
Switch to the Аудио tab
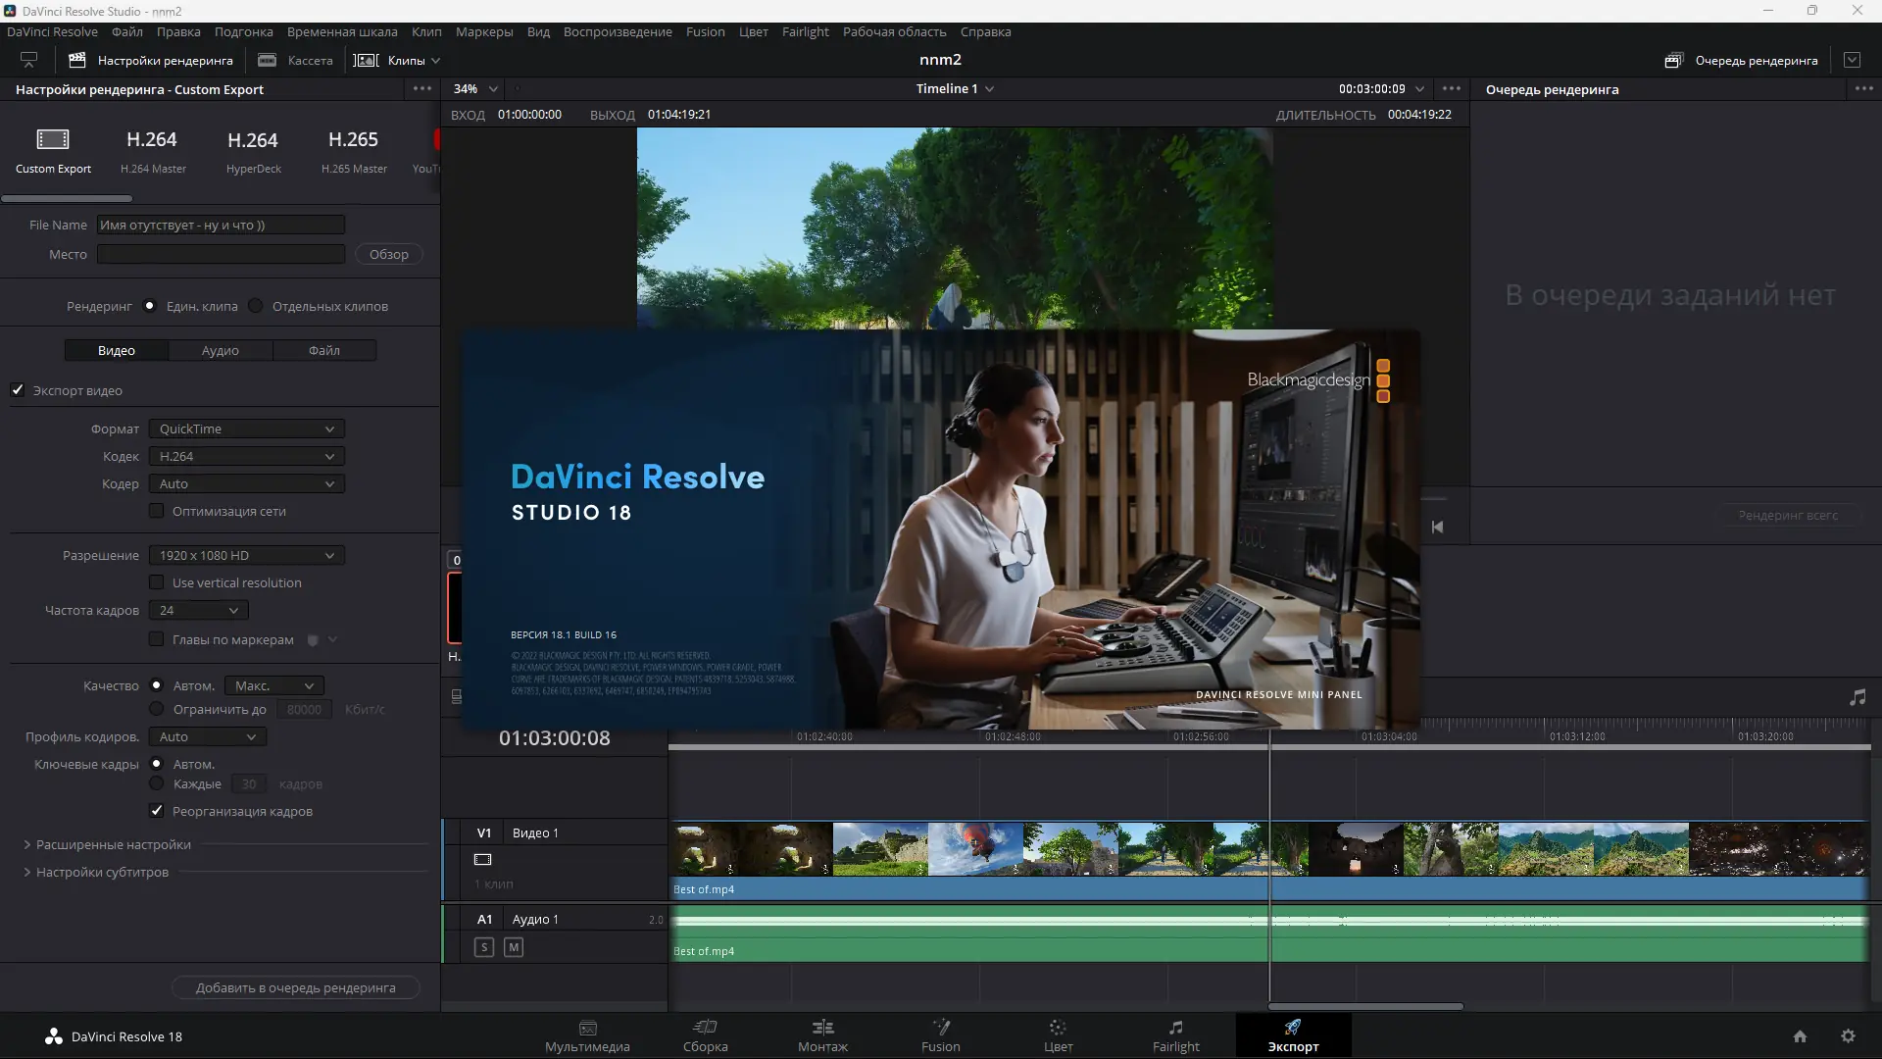221,350
